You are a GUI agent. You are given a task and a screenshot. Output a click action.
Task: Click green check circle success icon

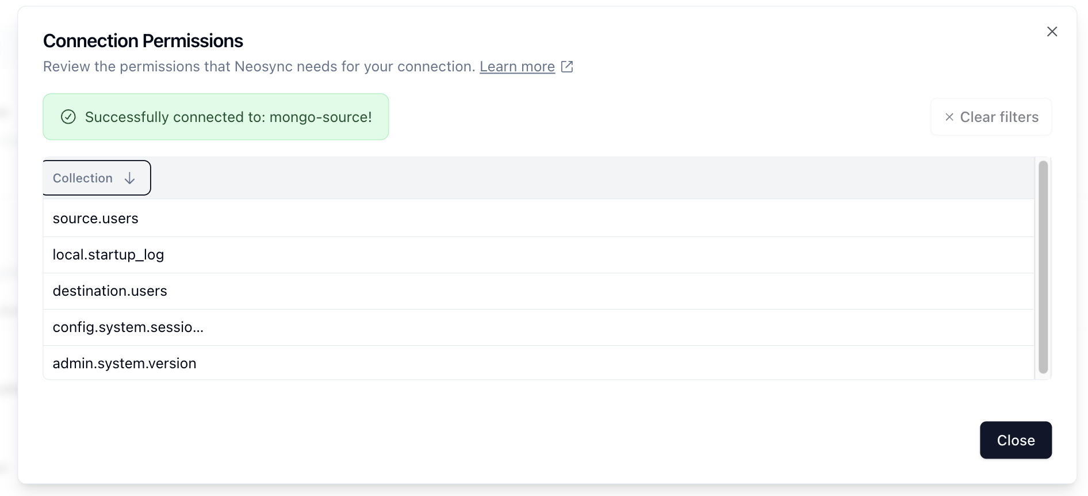(68, 117)
